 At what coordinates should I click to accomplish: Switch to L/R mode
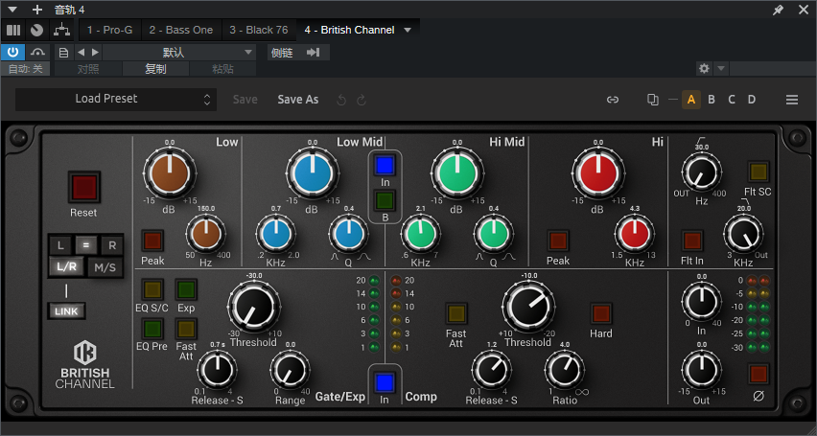point(67,267)
